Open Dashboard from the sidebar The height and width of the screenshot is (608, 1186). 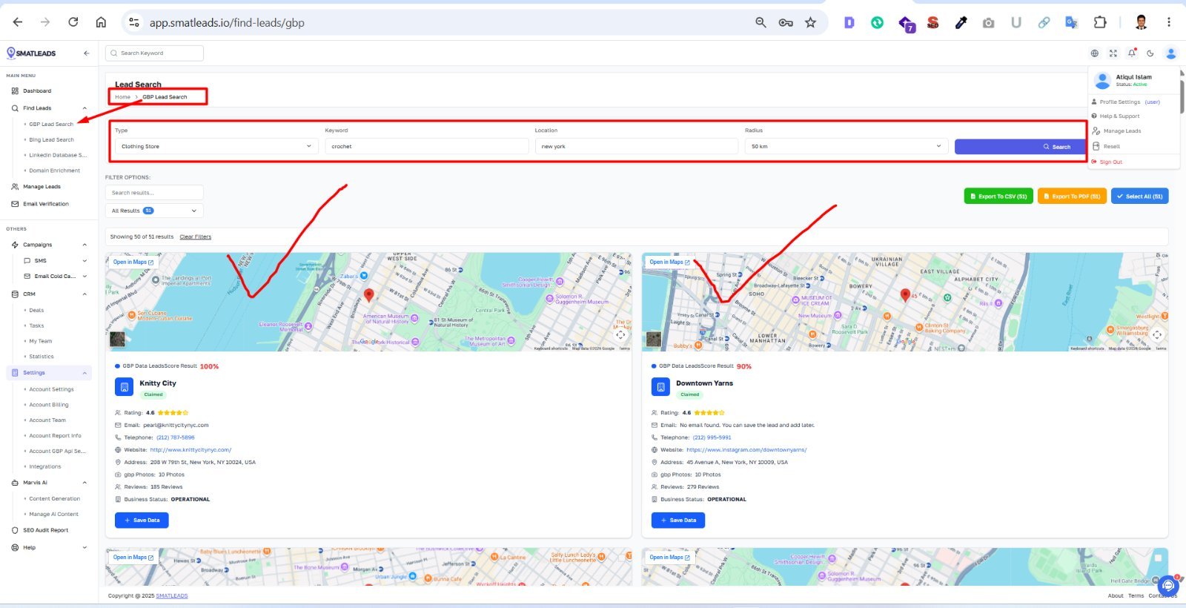(37, 91)
